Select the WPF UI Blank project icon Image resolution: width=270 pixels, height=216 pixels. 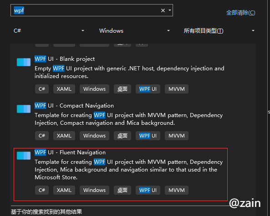tap(24, 62)
